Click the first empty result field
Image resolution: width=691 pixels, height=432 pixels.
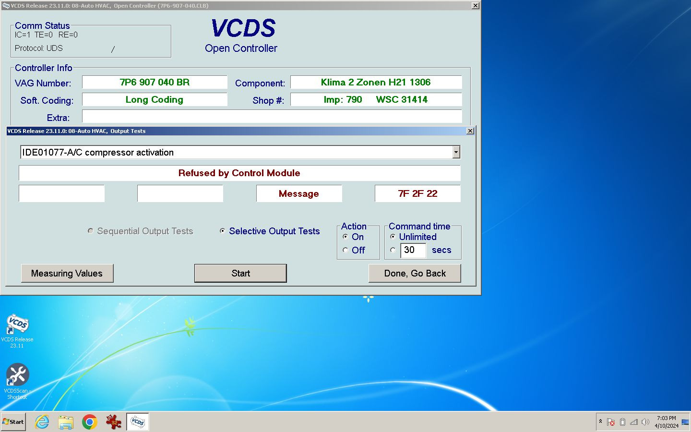coord(61,193)
